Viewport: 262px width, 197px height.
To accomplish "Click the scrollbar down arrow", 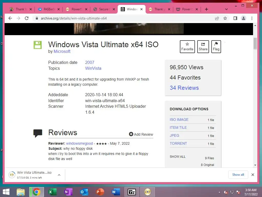I will tap(255, 165).
